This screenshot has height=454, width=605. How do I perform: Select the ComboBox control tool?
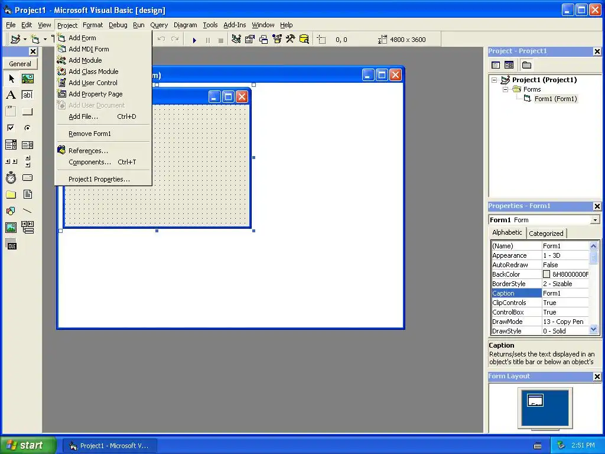[11, 145]
